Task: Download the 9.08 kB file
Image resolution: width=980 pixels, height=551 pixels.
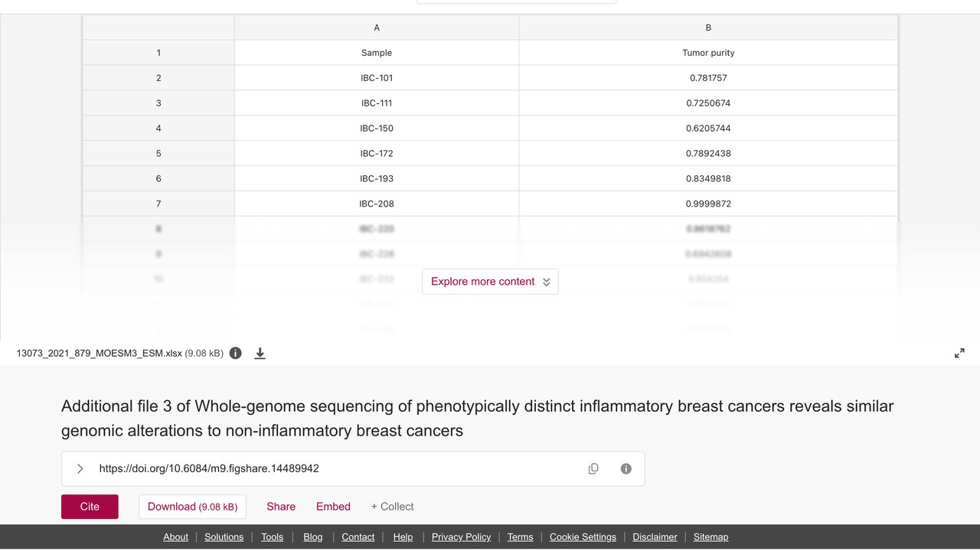Action: click(x=192, y=507)
